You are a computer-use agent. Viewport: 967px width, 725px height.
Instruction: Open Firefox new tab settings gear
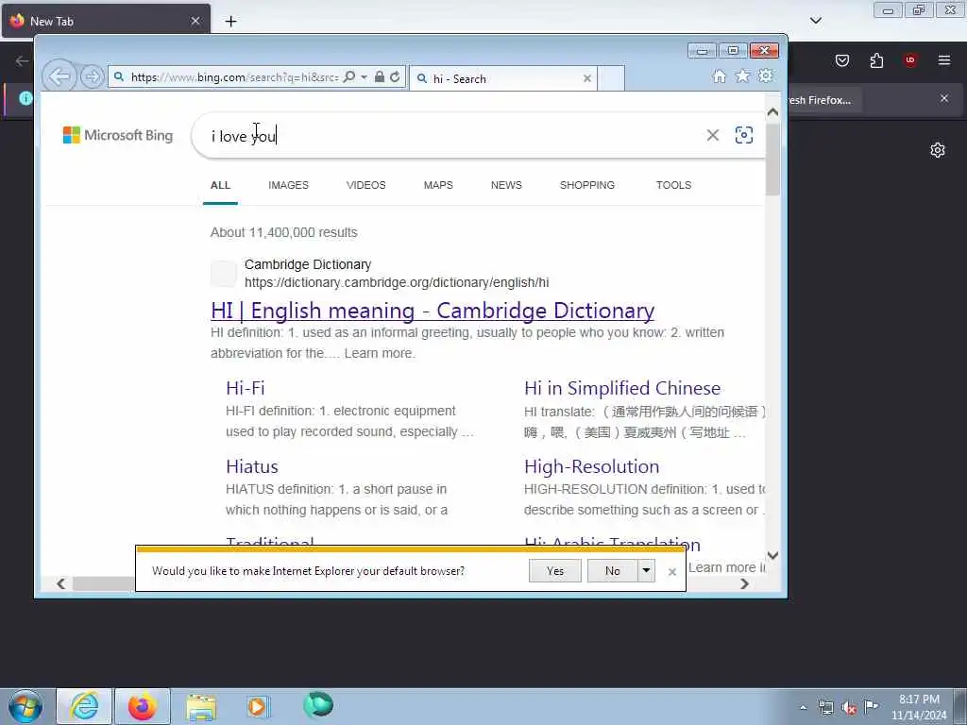coord(937,150)
